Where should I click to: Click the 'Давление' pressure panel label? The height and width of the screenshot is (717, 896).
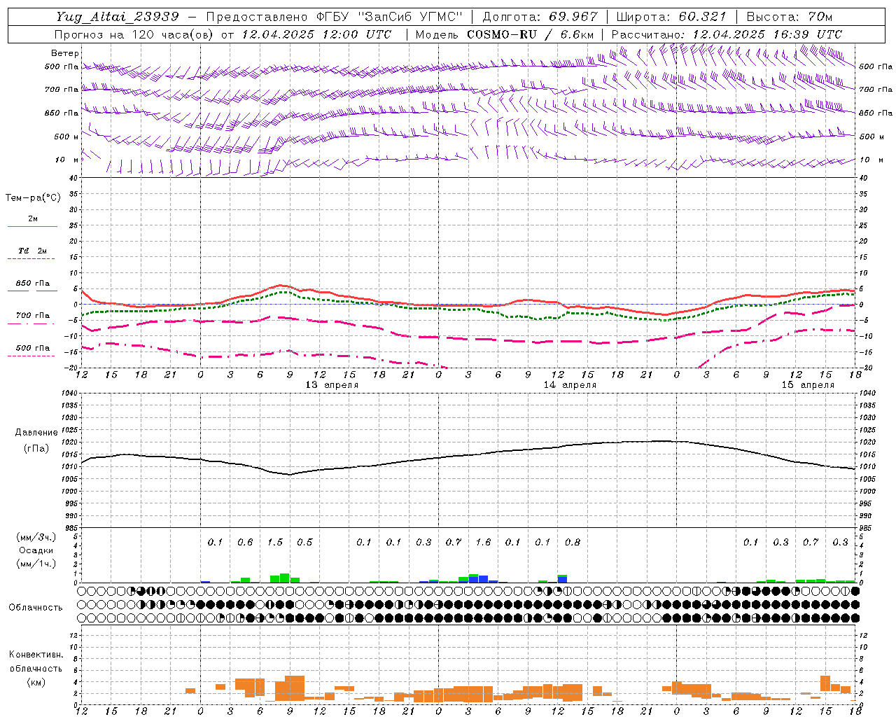pos(36,433)
